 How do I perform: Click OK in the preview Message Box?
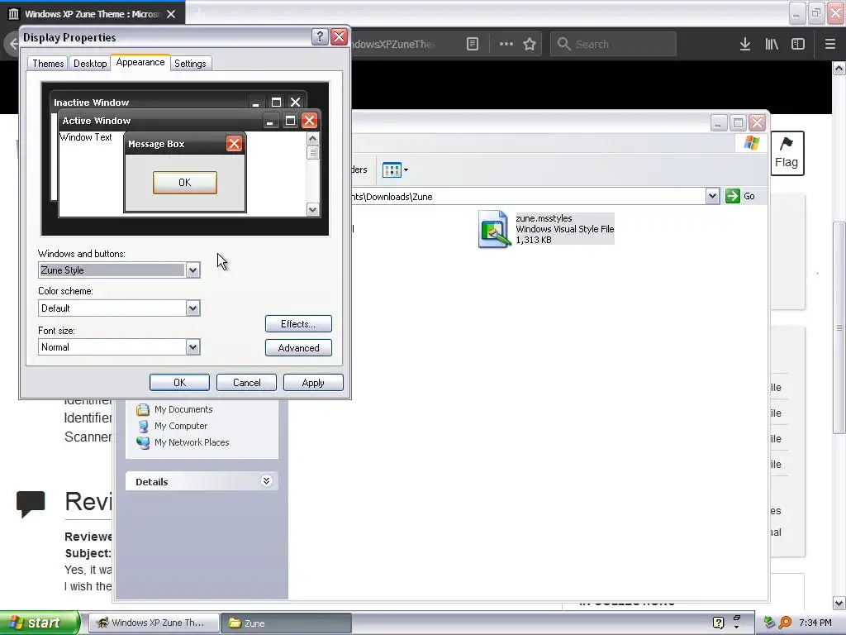click(185, 183)
